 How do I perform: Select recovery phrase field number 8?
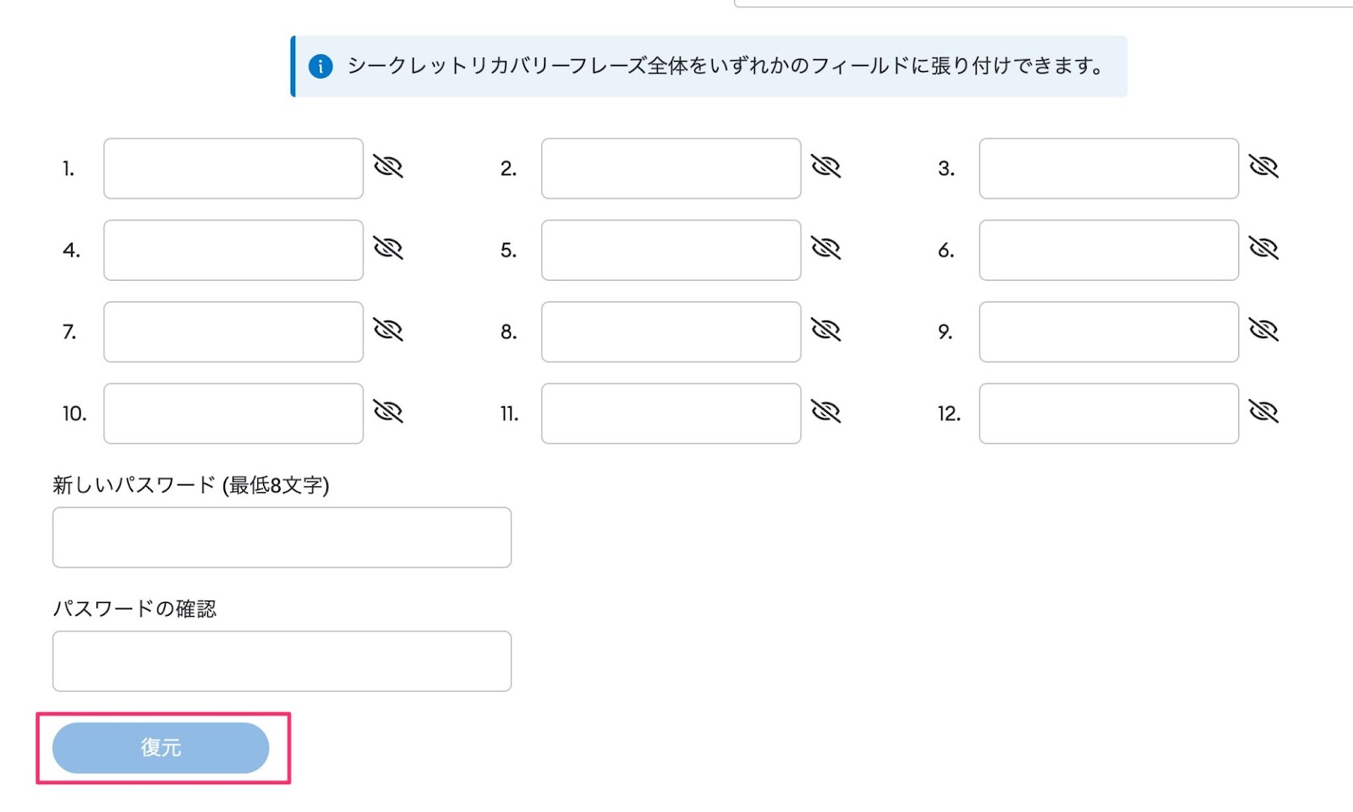(671, 332)
